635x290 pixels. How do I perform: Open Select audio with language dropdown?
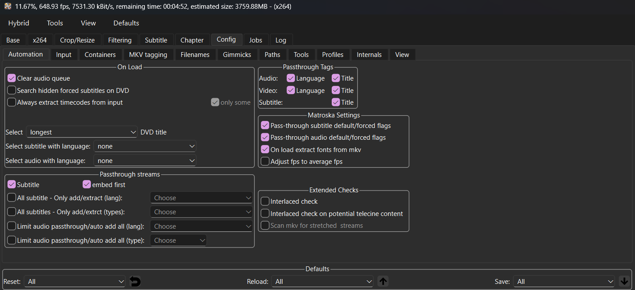click(x=145, y=161)
